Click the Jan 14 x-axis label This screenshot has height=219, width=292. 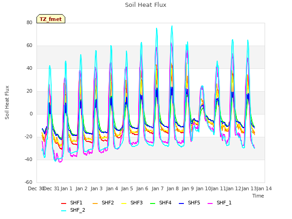pos(264,188)
